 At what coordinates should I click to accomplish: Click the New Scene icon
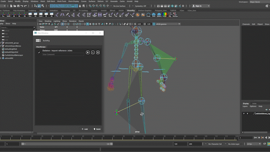(x=11, y=6)
